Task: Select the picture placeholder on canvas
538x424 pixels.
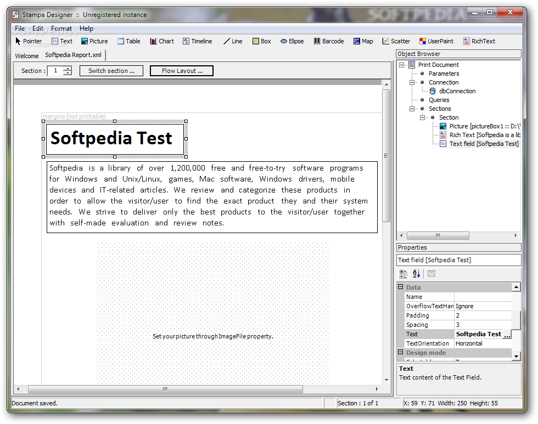Action: [x=212, y=313]
